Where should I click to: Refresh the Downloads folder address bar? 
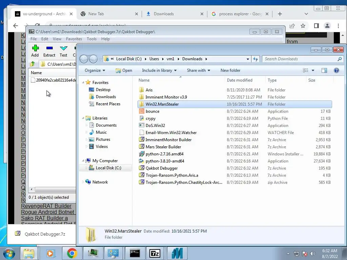tap(256, 59)
